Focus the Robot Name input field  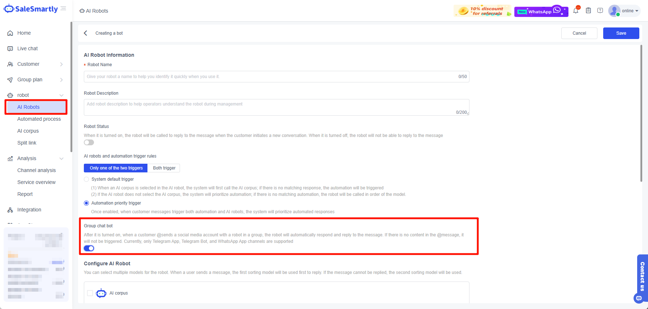tap(276, 77)
